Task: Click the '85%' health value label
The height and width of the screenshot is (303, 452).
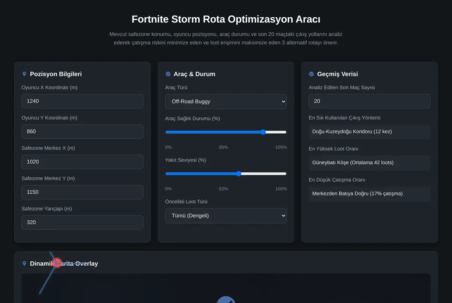Action: 223,147
